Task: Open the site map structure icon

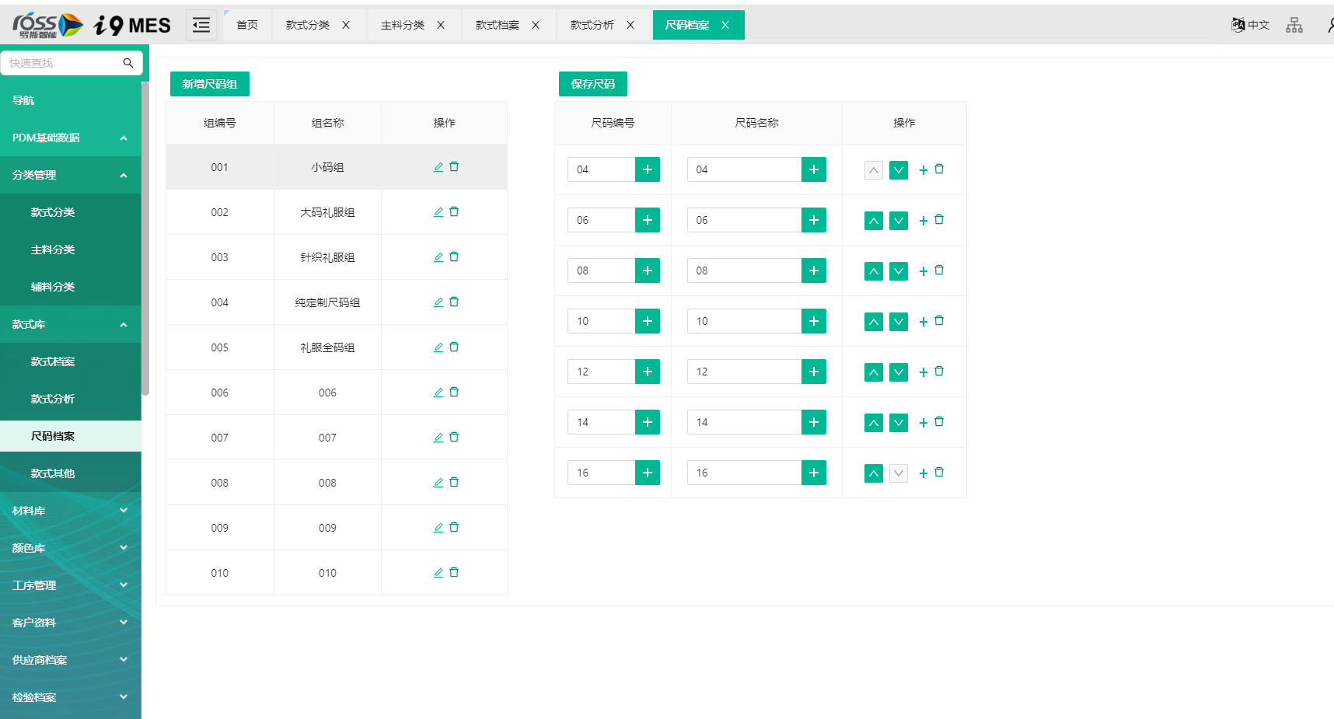Action: (1294, 25)
